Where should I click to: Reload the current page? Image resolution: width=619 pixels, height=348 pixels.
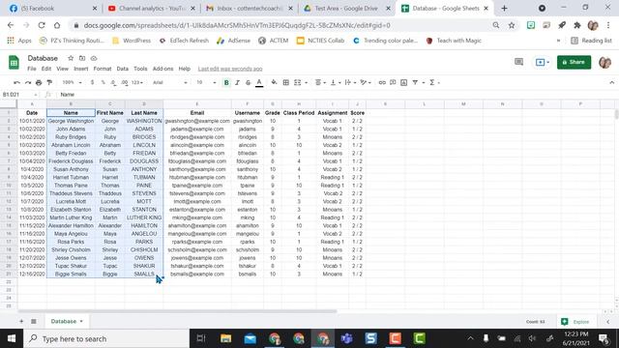[x=42, y=25]
